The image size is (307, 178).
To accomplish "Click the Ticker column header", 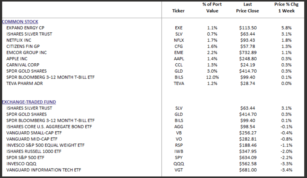I will coord(178,11).
